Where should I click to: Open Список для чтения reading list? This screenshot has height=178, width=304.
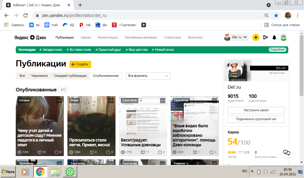282,25
